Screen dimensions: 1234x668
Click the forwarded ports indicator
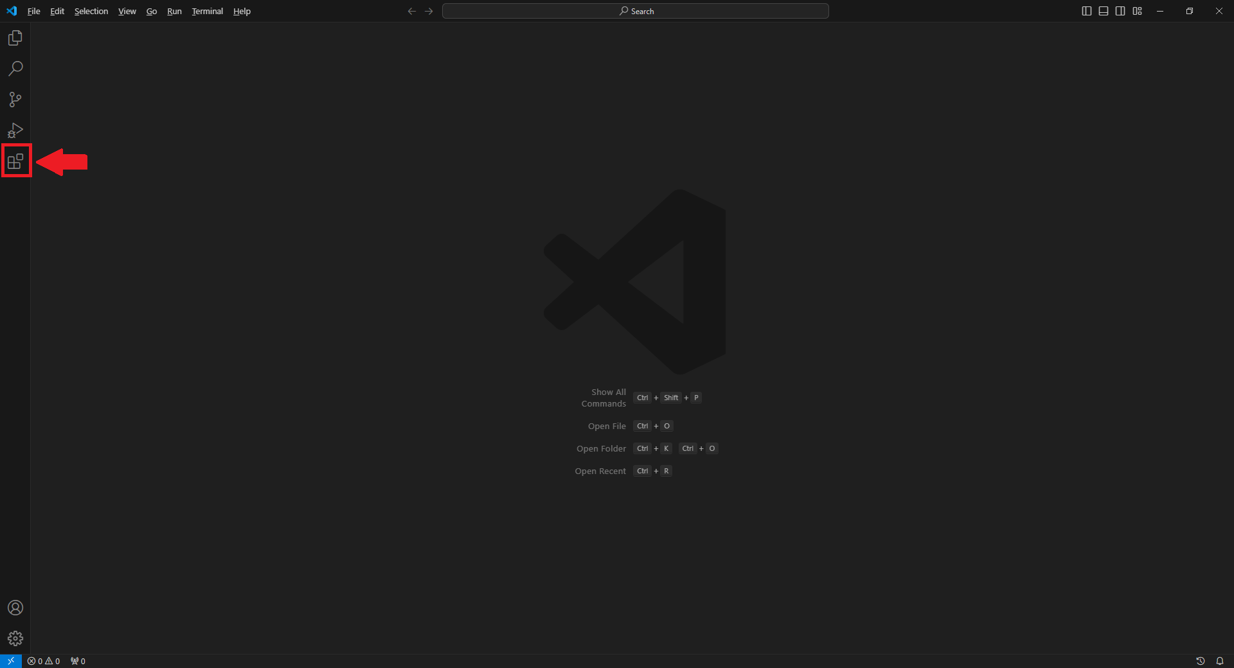77,661
